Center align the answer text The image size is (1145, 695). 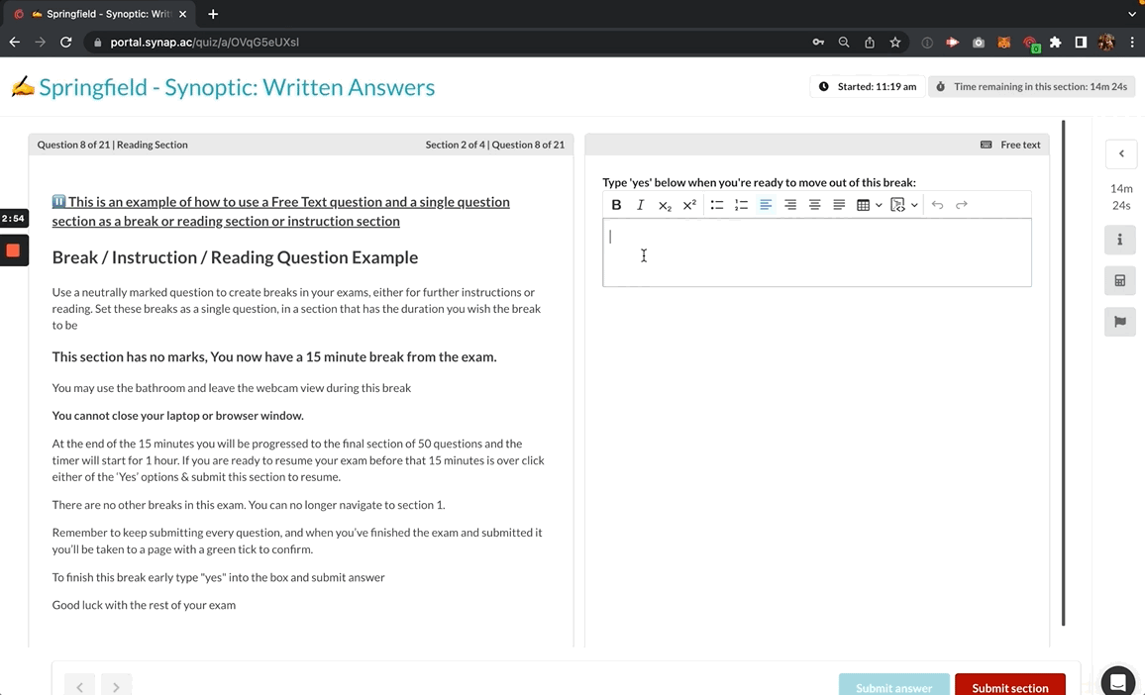(814, 205)
